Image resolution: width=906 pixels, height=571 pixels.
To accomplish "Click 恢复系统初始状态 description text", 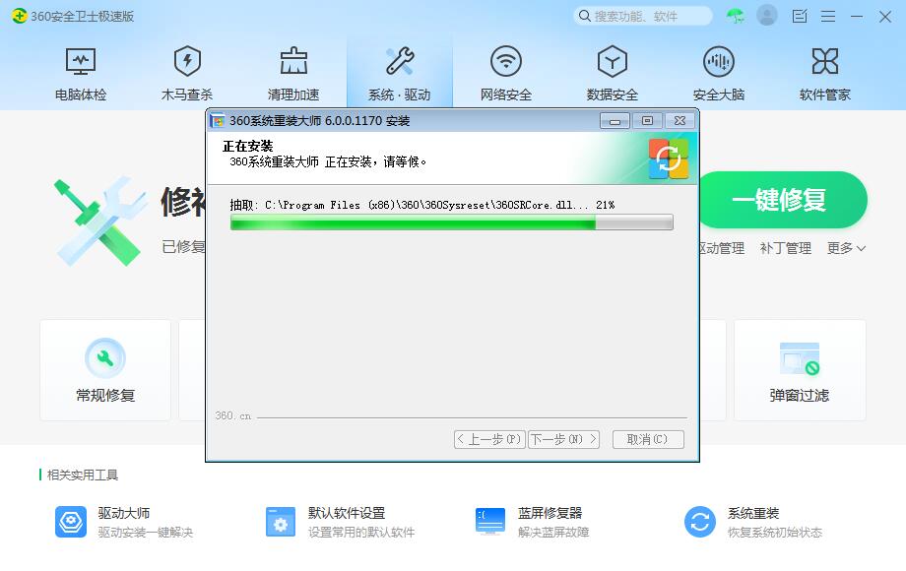I will click(x=775, y=533).
